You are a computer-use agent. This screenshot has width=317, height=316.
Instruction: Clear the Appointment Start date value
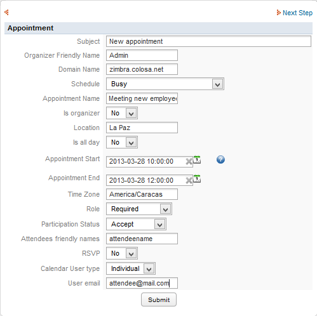pyautogui.click(x=189, y=162)
